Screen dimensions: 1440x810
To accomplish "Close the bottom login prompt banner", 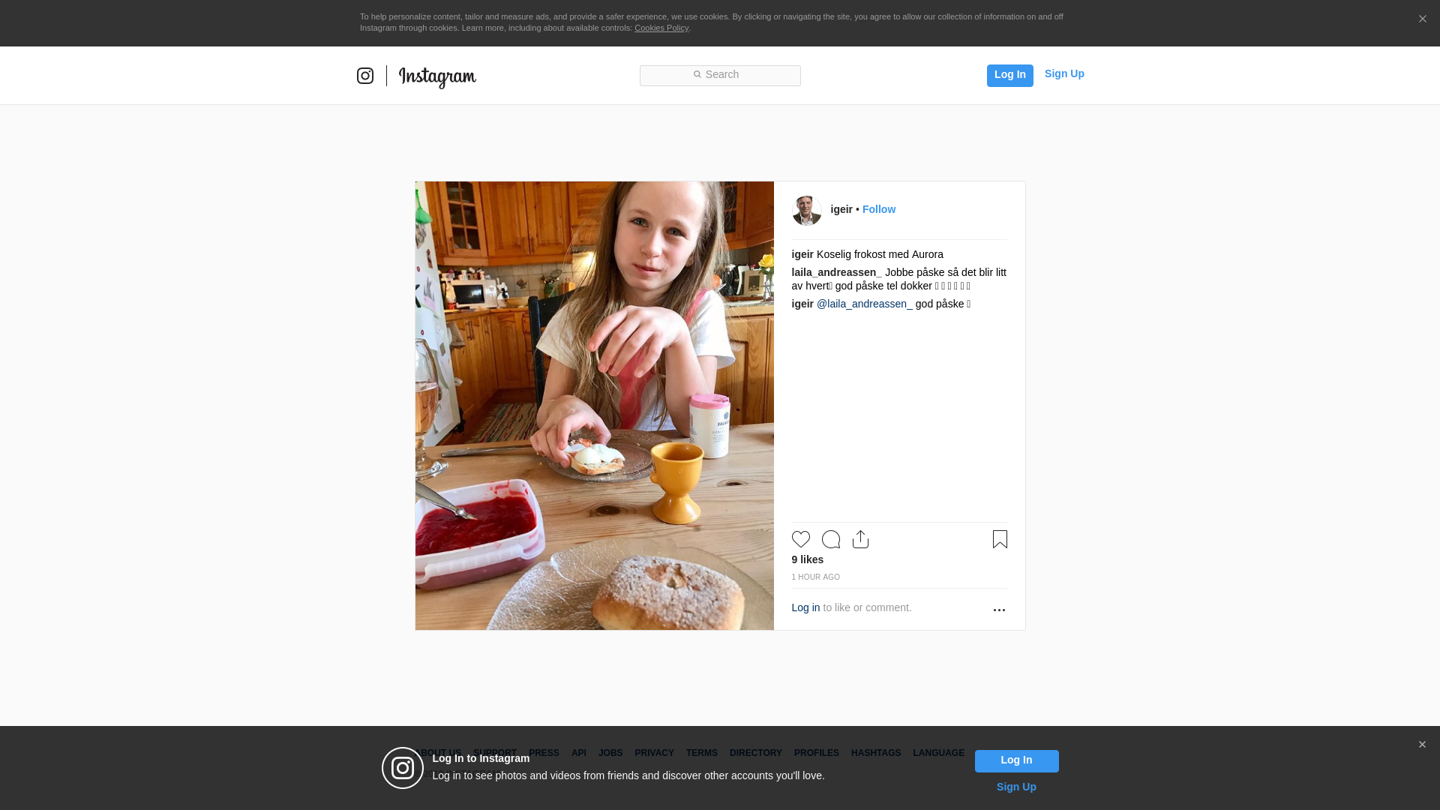I will tap(1422, 745).
